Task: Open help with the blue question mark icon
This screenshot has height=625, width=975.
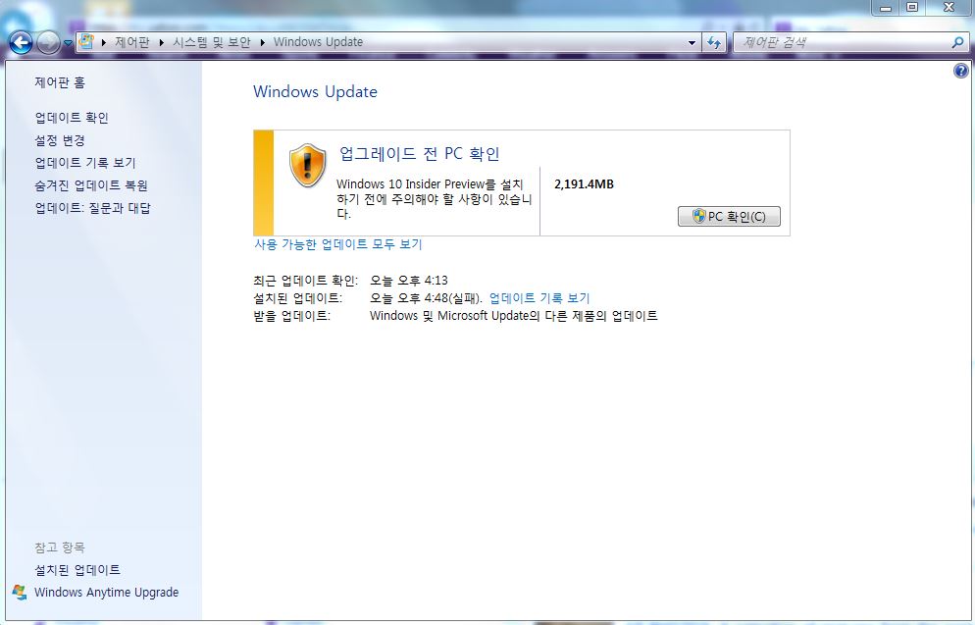Action: click(x=960, y=71)
